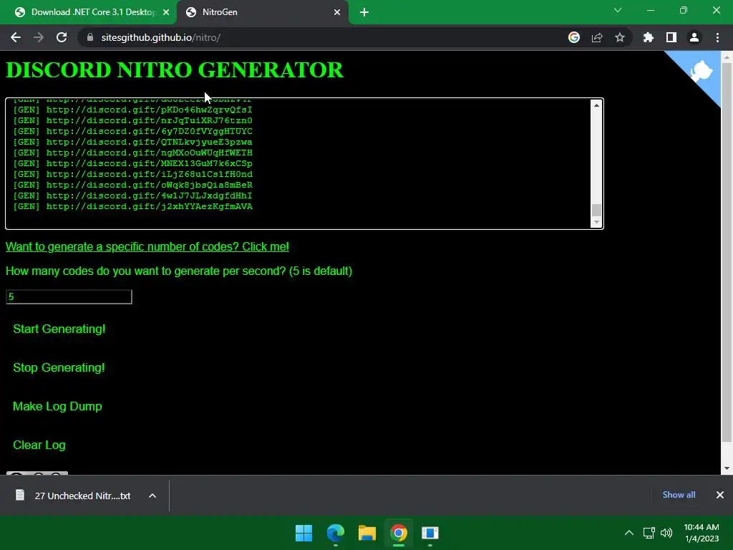The height and width of the screenshot is (550, 733).
Task: Click log line ending j2xhYYAezKgfmAVA
Action: point(132,207)
